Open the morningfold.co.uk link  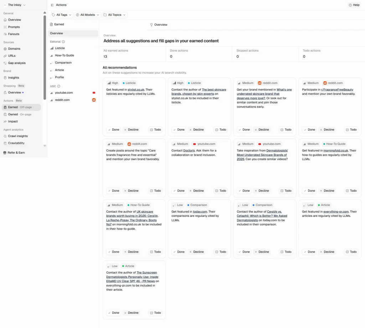(336, 151)
